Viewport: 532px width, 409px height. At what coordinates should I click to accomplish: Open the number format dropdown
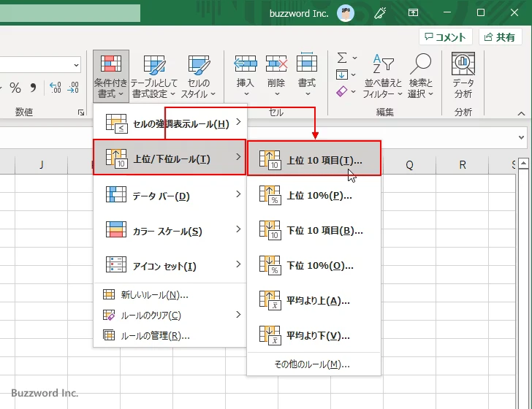76,65
